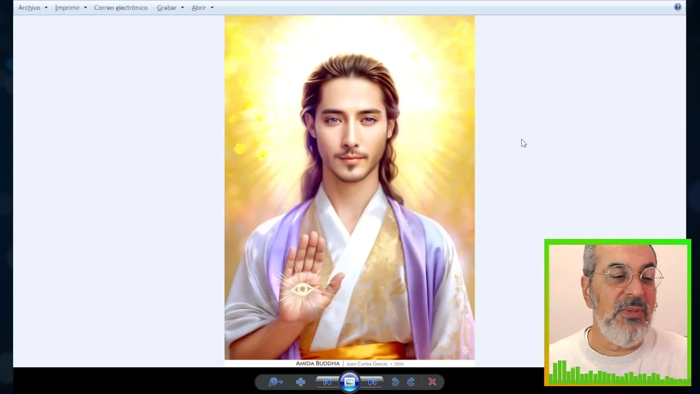Open the Abrir menu
This screenshot has height=394, width=700.
tap(199, 8)
